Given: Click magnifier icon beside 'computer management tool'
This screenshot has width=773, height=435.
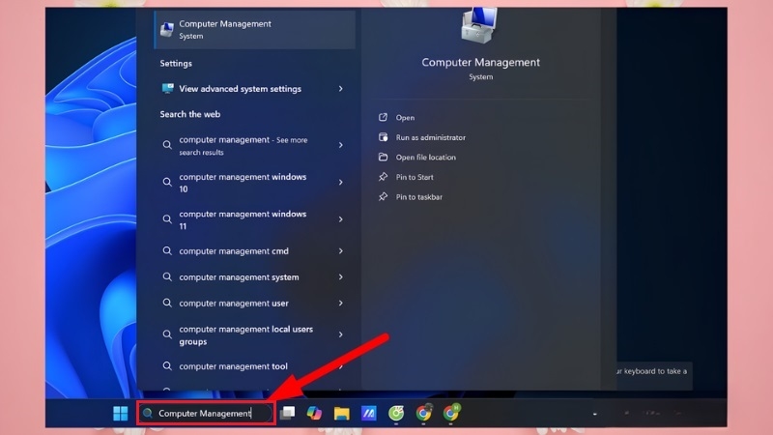Looking at the screenshot, I should (167, 366).
